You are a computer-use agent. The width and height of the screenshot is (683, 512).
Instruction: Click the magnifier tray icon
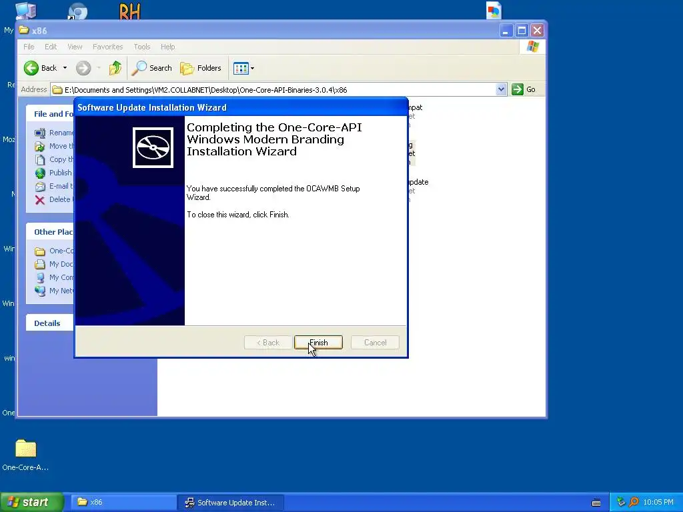(x=634, y=502)
